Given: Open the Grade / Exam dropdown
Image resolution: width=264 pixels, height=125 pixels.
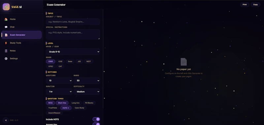Looking at the screenshot, I should (x=73, y=52).
